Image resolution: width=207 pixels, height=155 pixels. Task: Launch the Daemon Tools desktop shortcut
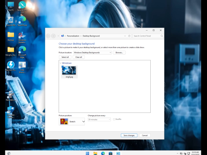[11, 66]
